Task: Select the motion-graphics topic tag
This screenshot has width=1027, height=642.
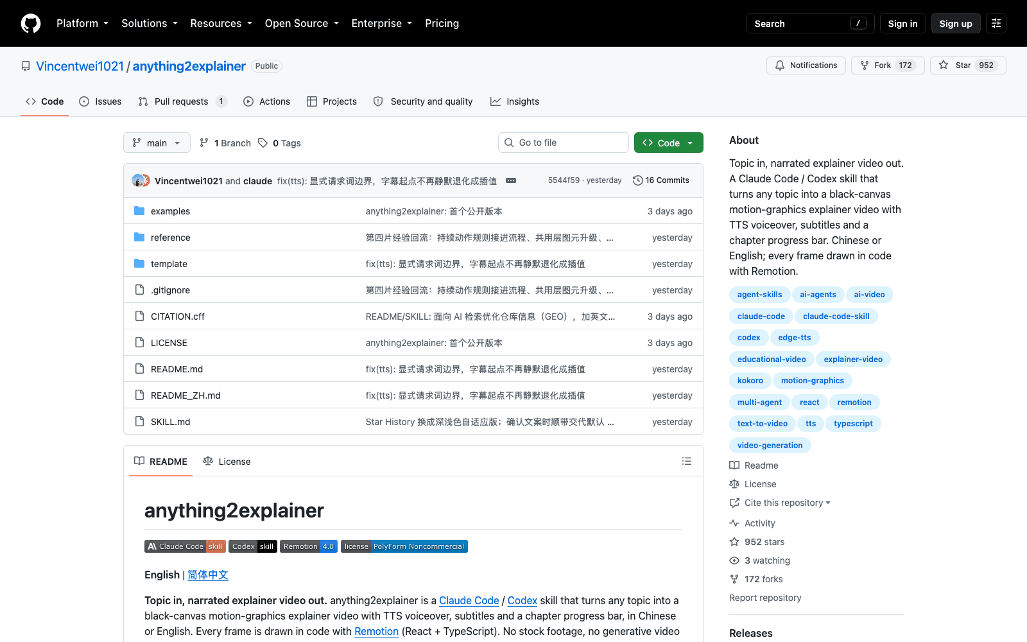Action: tap(813, 380)
